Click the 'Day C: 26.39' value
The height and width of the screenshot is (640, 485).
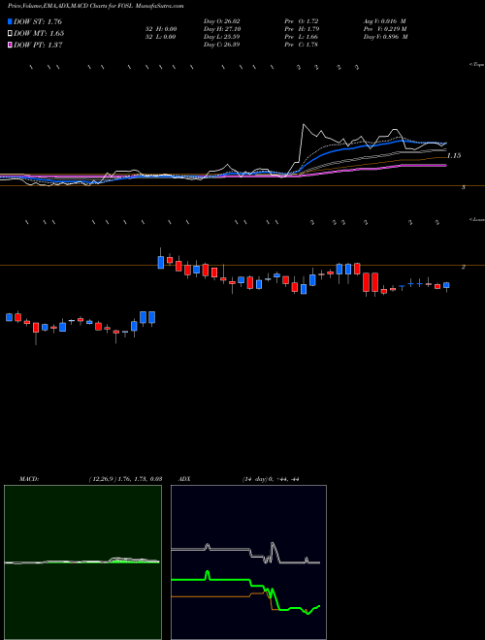(x=222, y=45)
